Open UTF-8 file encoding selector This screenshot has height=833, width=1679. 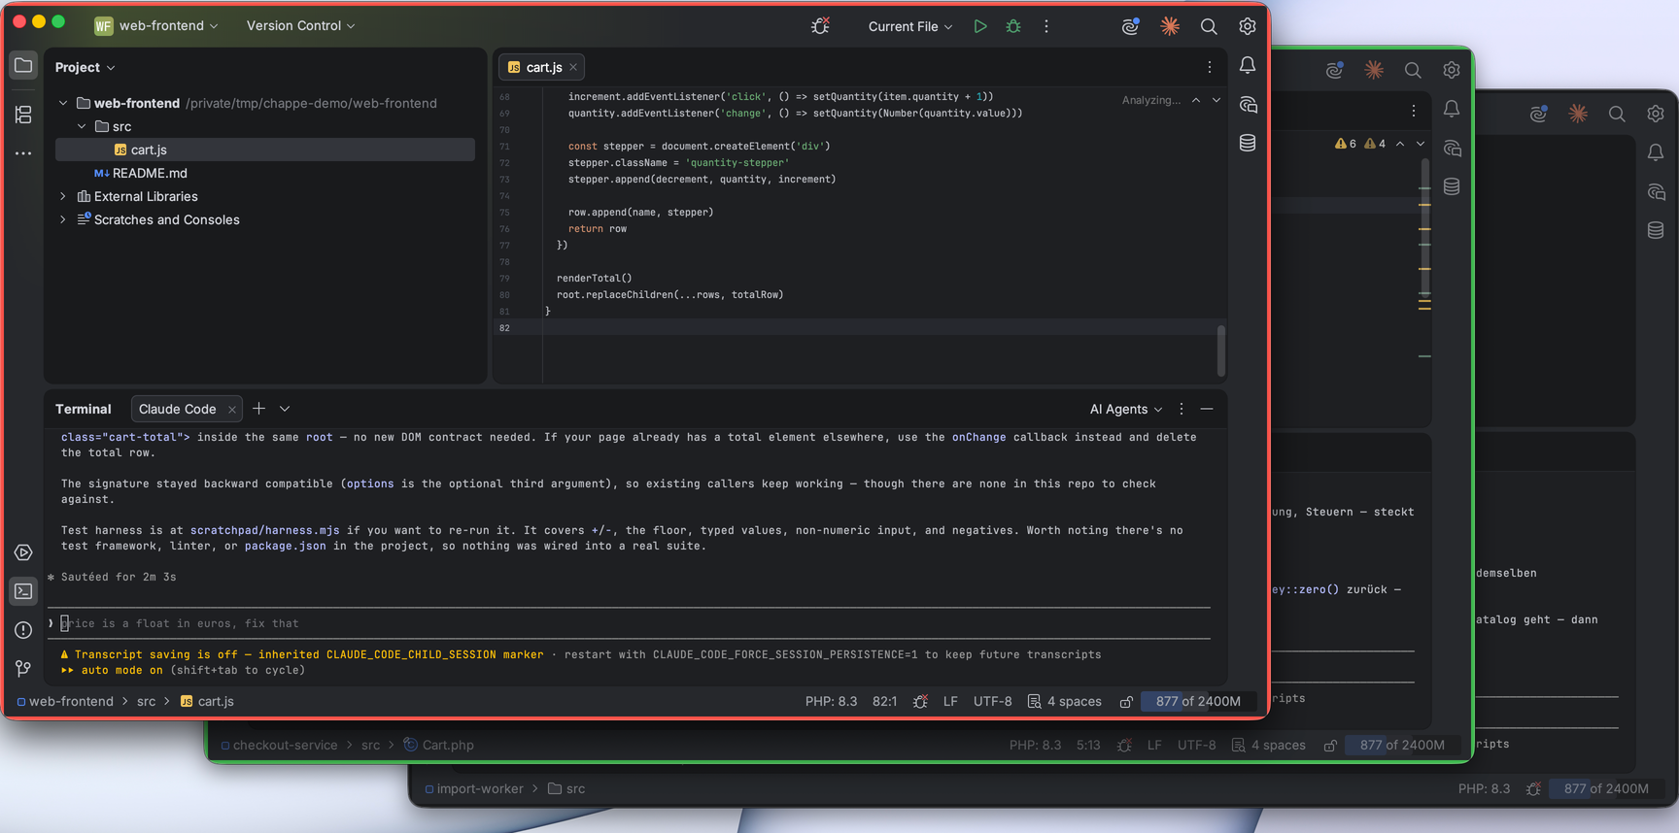pos(992,701)
